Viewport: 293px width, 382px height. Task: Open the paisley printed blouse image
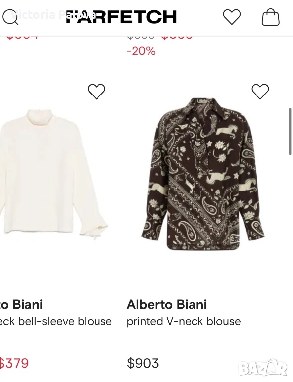[x=202, y=174]
